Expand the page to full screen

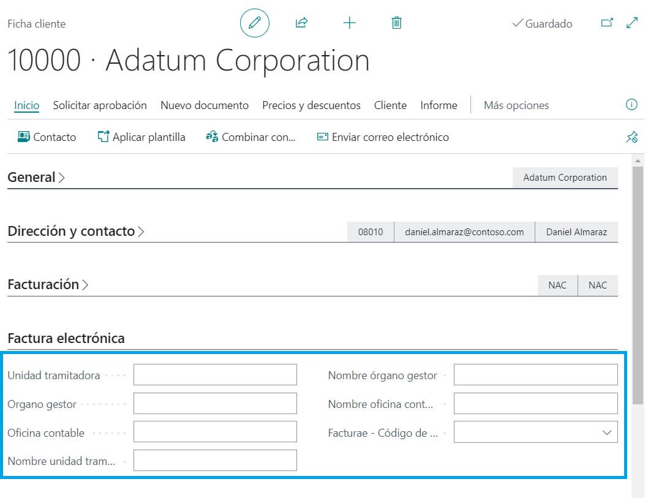click(632, 23)
